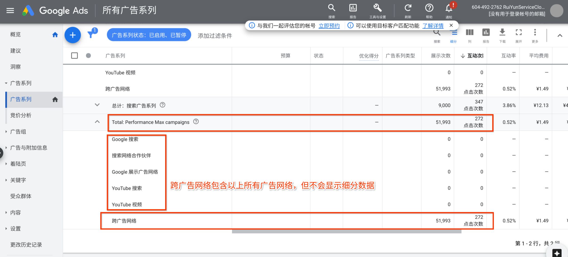
Task: Collapse the 广告系列 section in sidebar
Action: (x=6, y=83)
